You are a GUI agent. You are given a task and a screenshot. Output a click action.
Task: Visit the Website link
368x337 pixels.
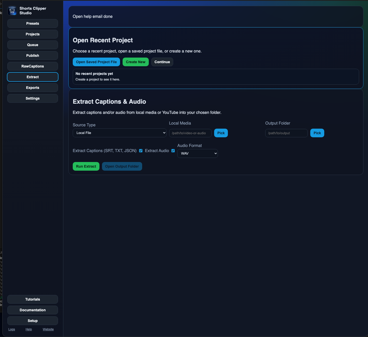tap(48, 329)
